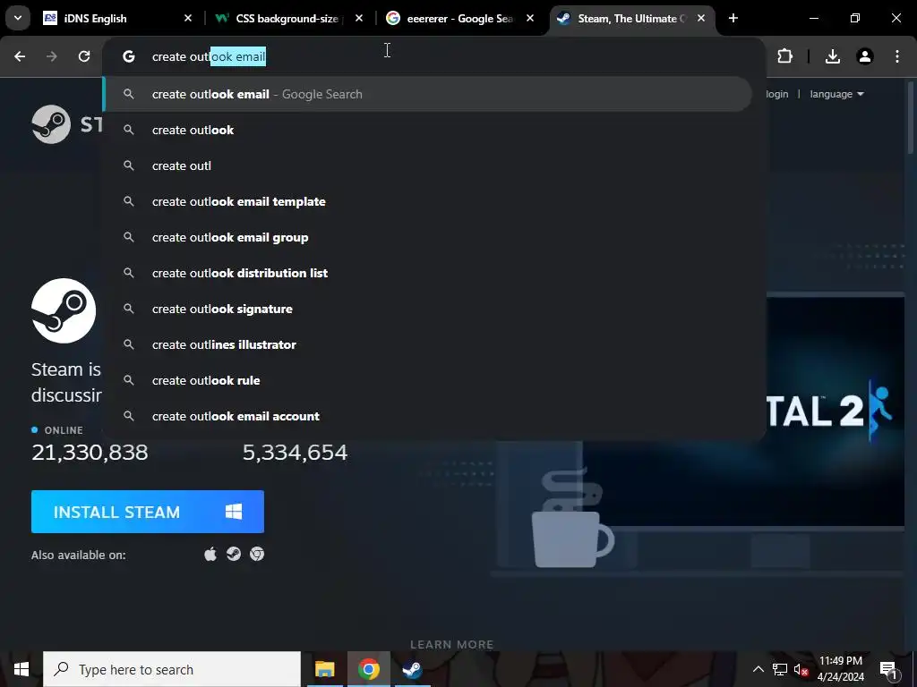Screen dimensions: 917x687
Task: Click search icon beside 'create outlook signature'
Action: coord(129,309)
